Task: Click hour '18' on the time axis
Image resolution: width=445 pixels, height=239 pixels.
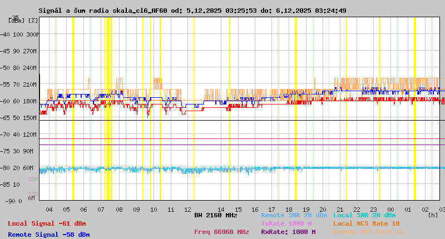Action: click(x=289, y=210)
